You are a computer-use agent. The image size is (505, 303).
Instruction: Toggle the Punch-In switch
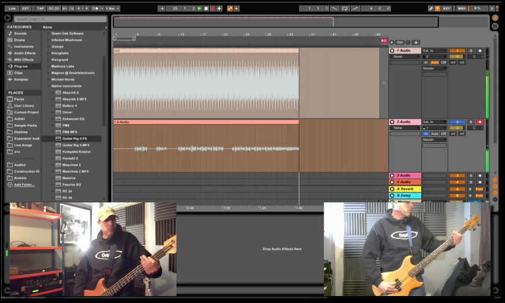334,8
